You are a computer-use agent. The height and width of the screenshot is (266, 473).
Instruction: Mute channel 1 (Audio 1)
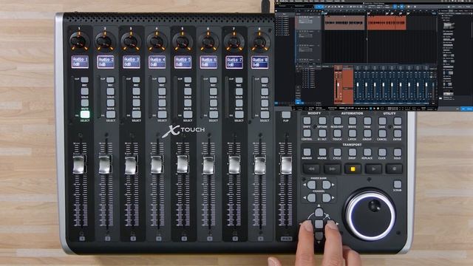85,103
